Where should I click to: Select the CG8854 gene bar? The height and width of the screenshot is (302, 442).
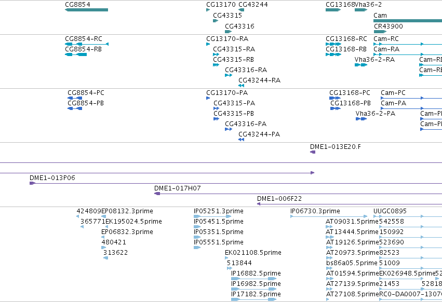pyautogui.click(x=86, y=10)
